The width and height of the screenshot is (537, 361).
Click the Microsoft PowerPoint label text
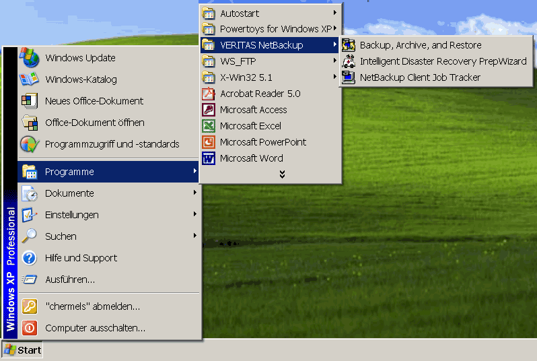coord(263,142)
